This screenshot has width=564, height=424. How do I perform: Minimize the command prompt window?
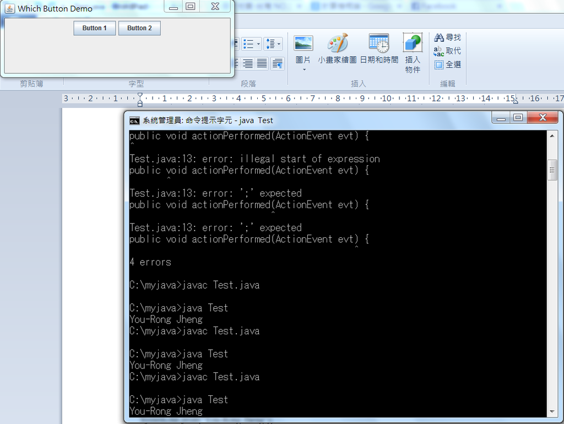coord(501,118)
